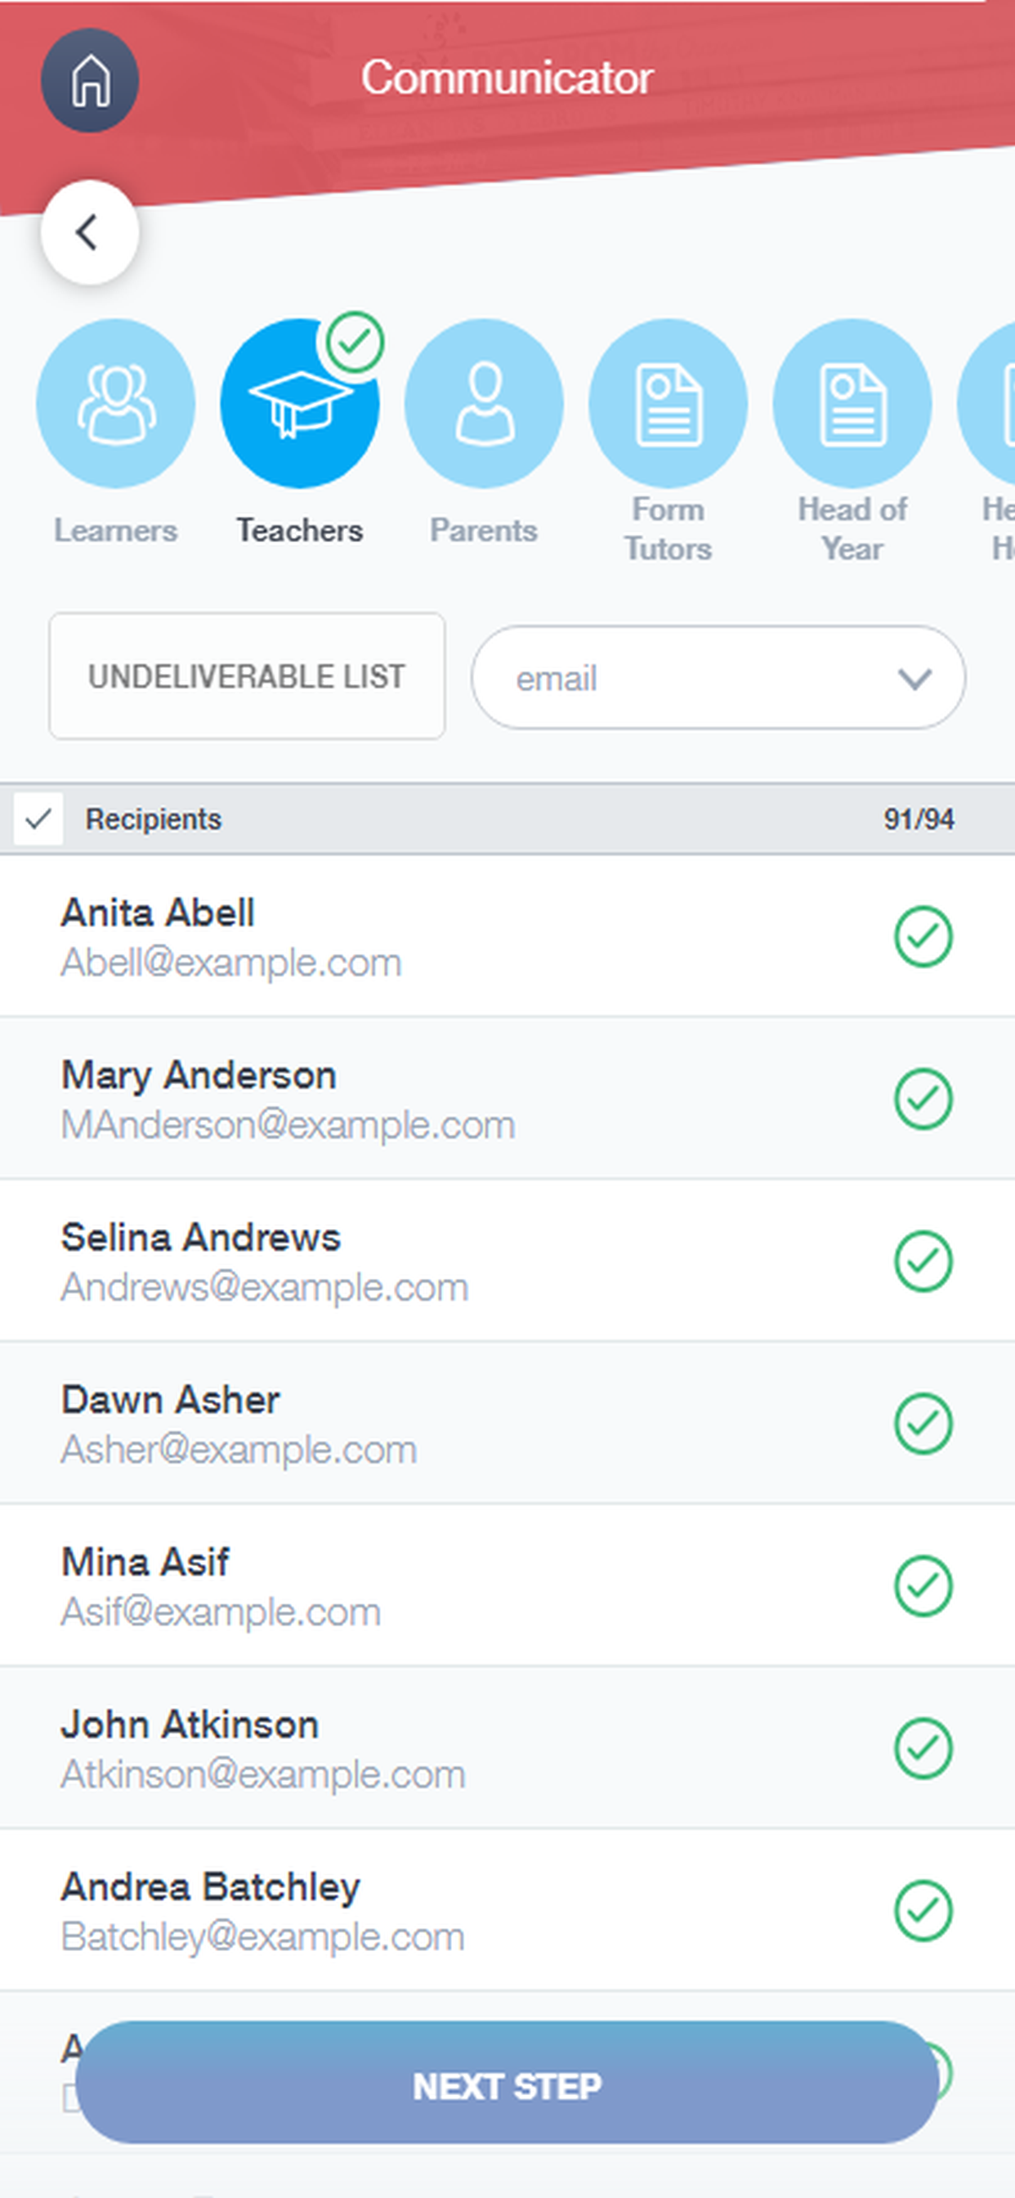Viewport: 1015px width, 2198px height.
Task: Deselect Anita Abell recipient checkmark
Action: [x=923, y=937]
